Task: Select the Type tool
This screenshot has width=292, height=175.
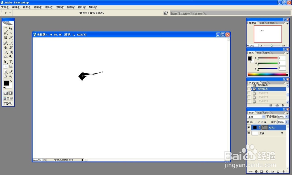Action: (x=11, y=62)
